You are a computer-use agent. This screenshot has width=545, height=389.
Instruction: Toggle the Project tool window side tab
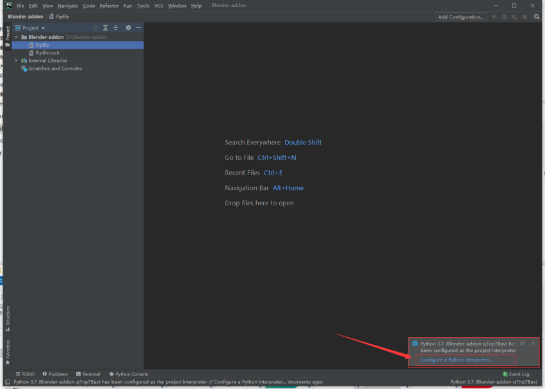[7, 36]
